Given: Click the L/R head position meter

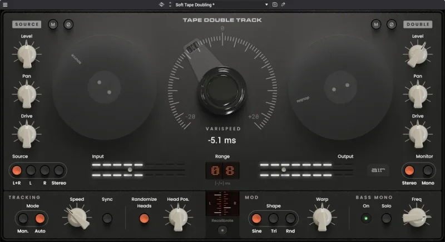Looking at the screenshot, I should pyautogui.click(x=222, y=204).
